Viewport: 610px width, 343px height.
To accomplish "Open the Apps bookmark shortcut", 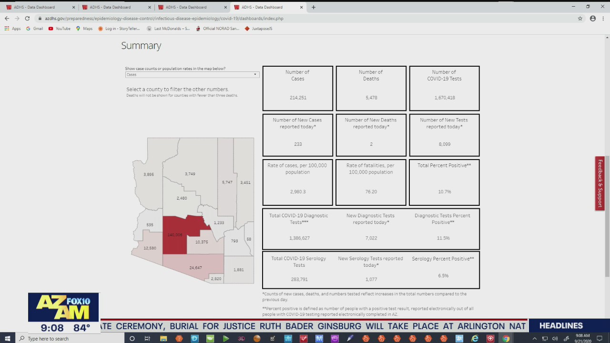I will 12,29.
